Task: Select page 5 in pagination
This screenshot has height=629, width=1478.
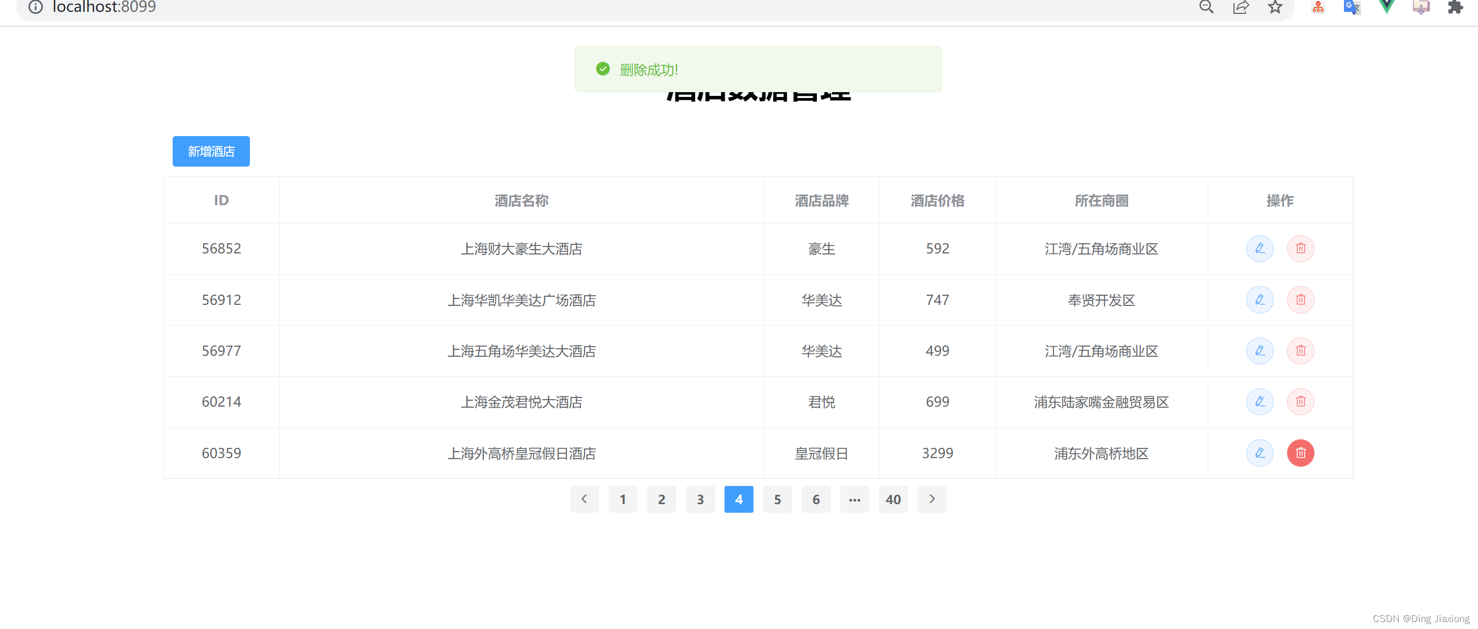Action: pos(778,499)
